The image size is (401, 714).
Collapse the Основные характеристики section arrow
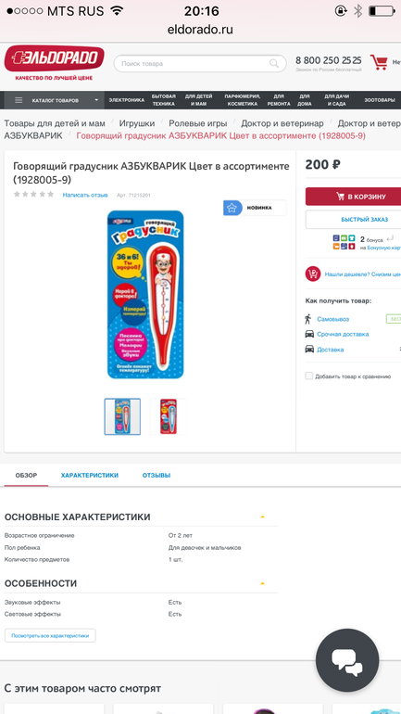coord(262,516)
